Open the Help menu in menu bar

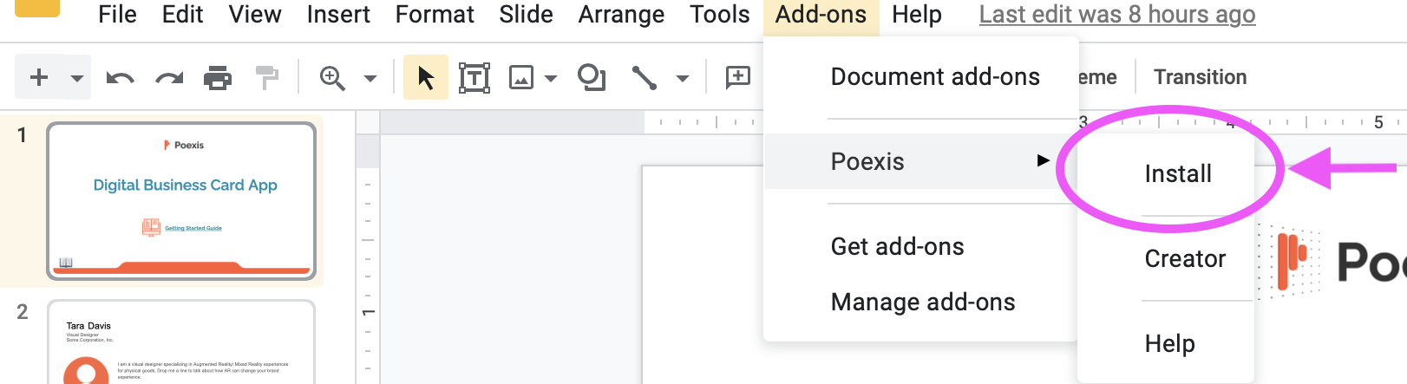point(917,15)
